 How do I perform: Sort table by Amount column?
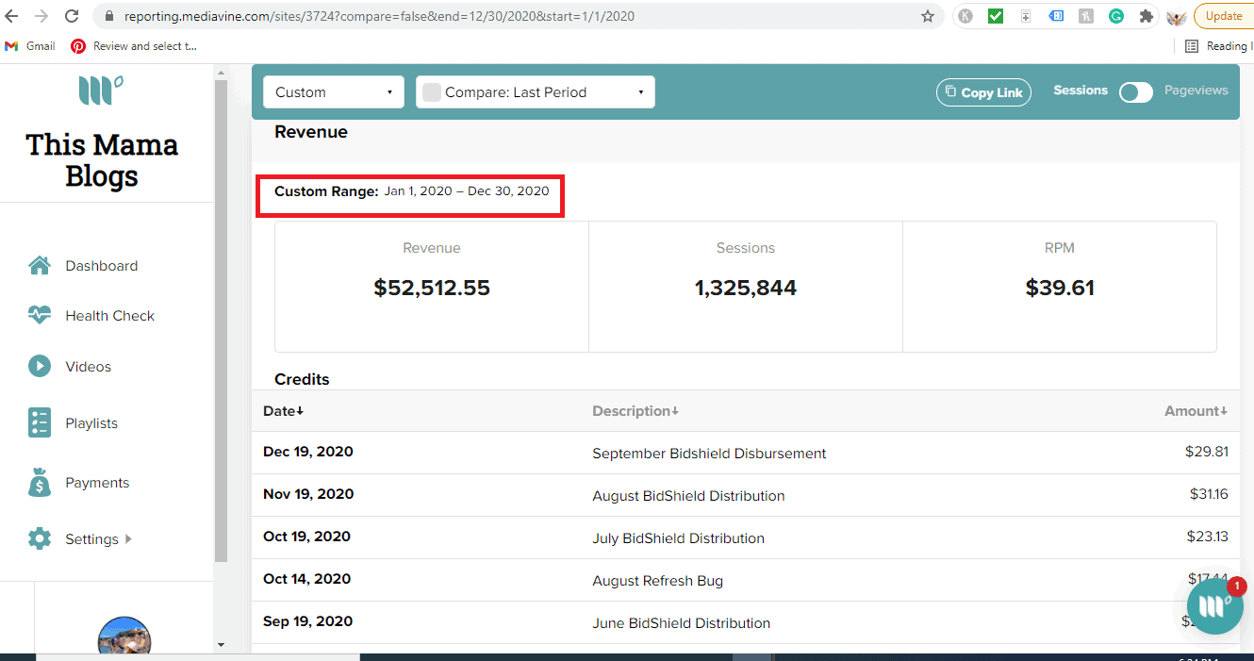click(x=1195, y=410)
